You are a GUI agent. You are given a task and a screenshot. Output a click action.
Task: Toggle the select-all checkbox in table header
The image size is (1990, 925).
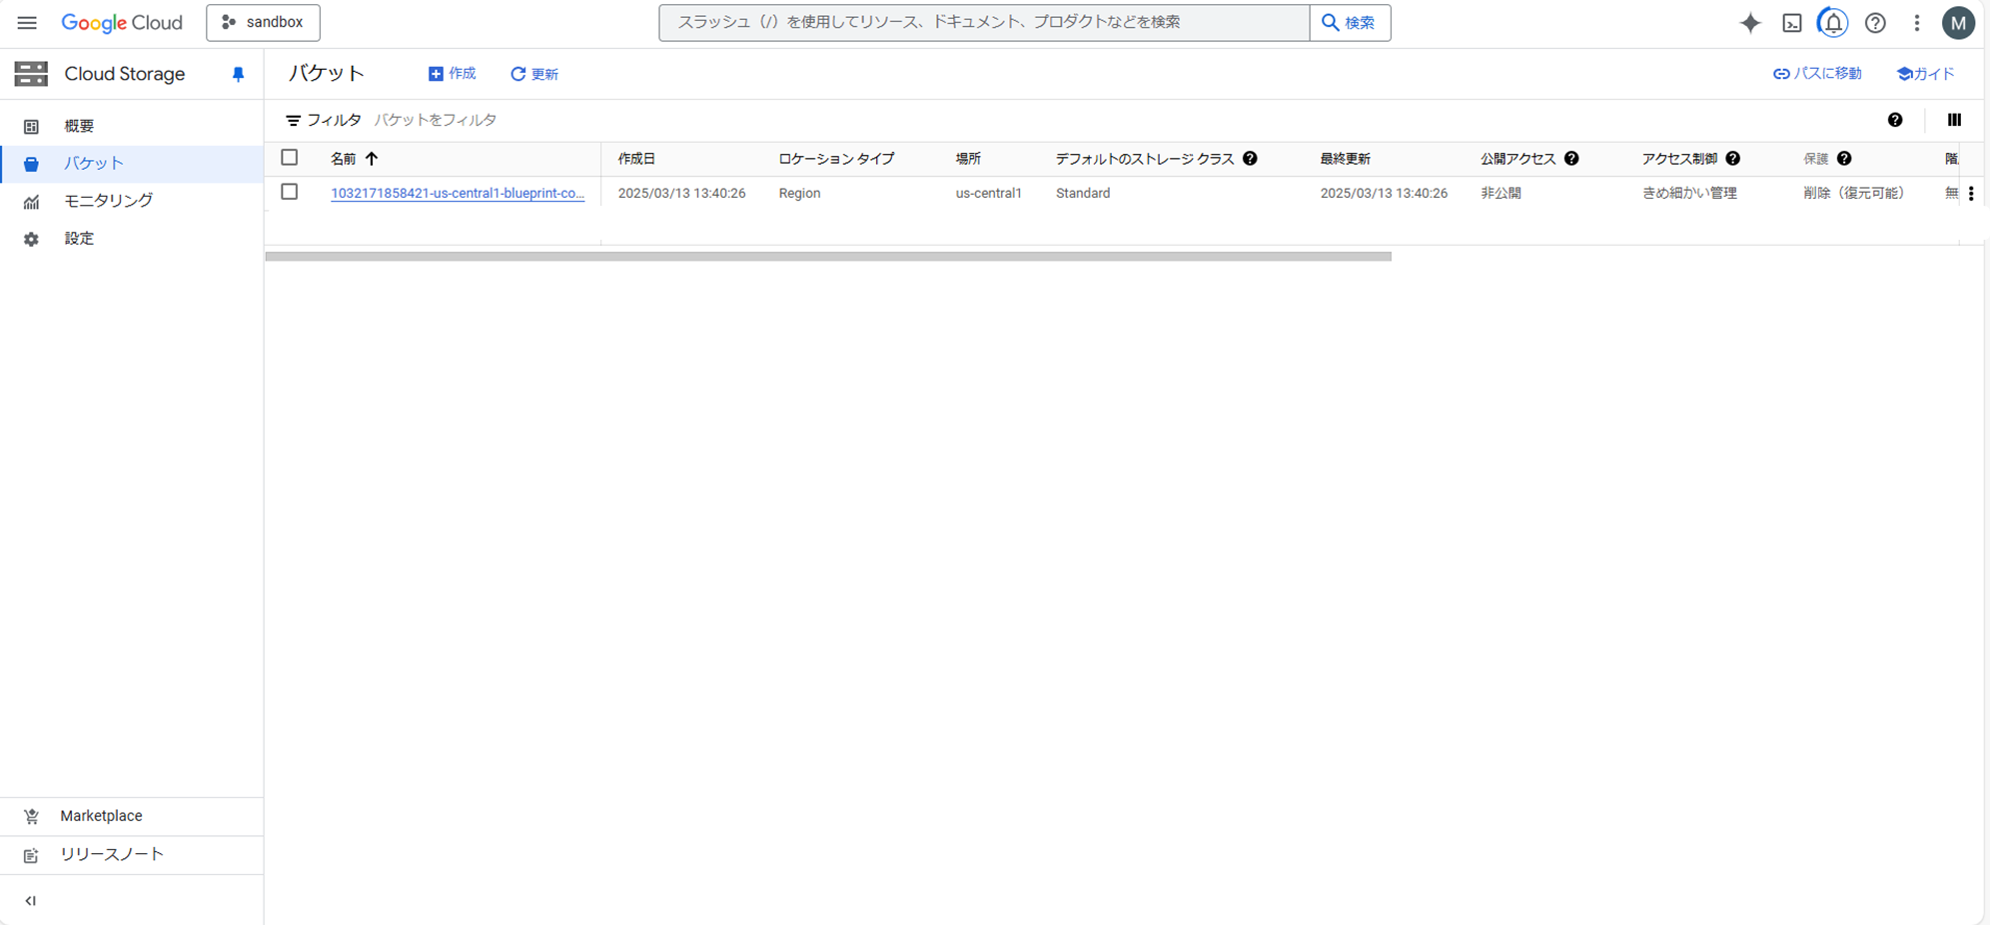[290, 158]
